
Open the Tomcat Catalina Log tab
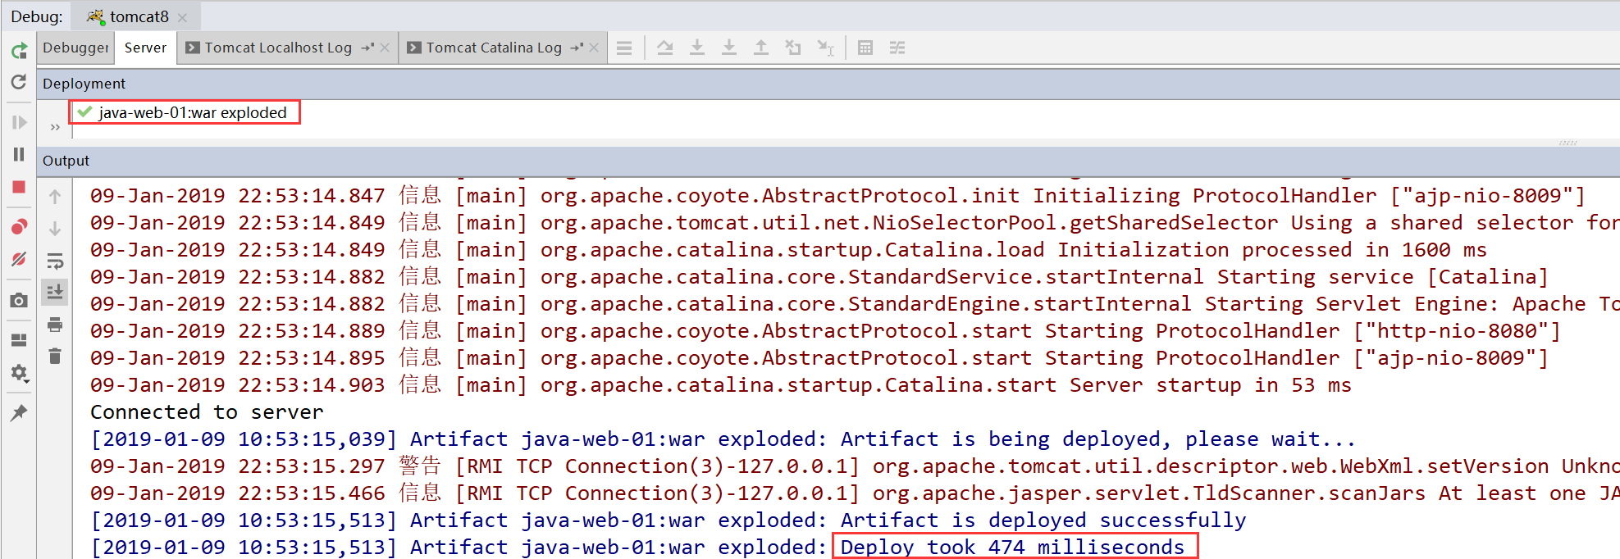494,48
